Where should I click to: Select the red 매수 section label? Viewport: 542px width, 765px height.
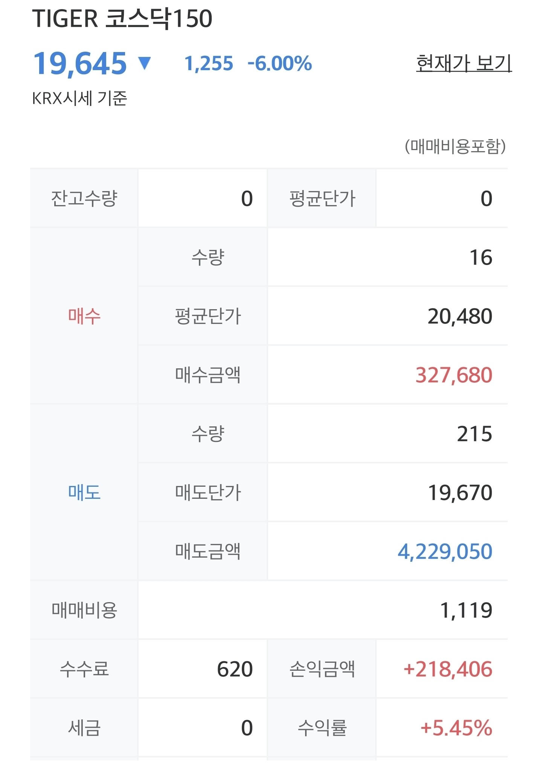pos(84,316)
